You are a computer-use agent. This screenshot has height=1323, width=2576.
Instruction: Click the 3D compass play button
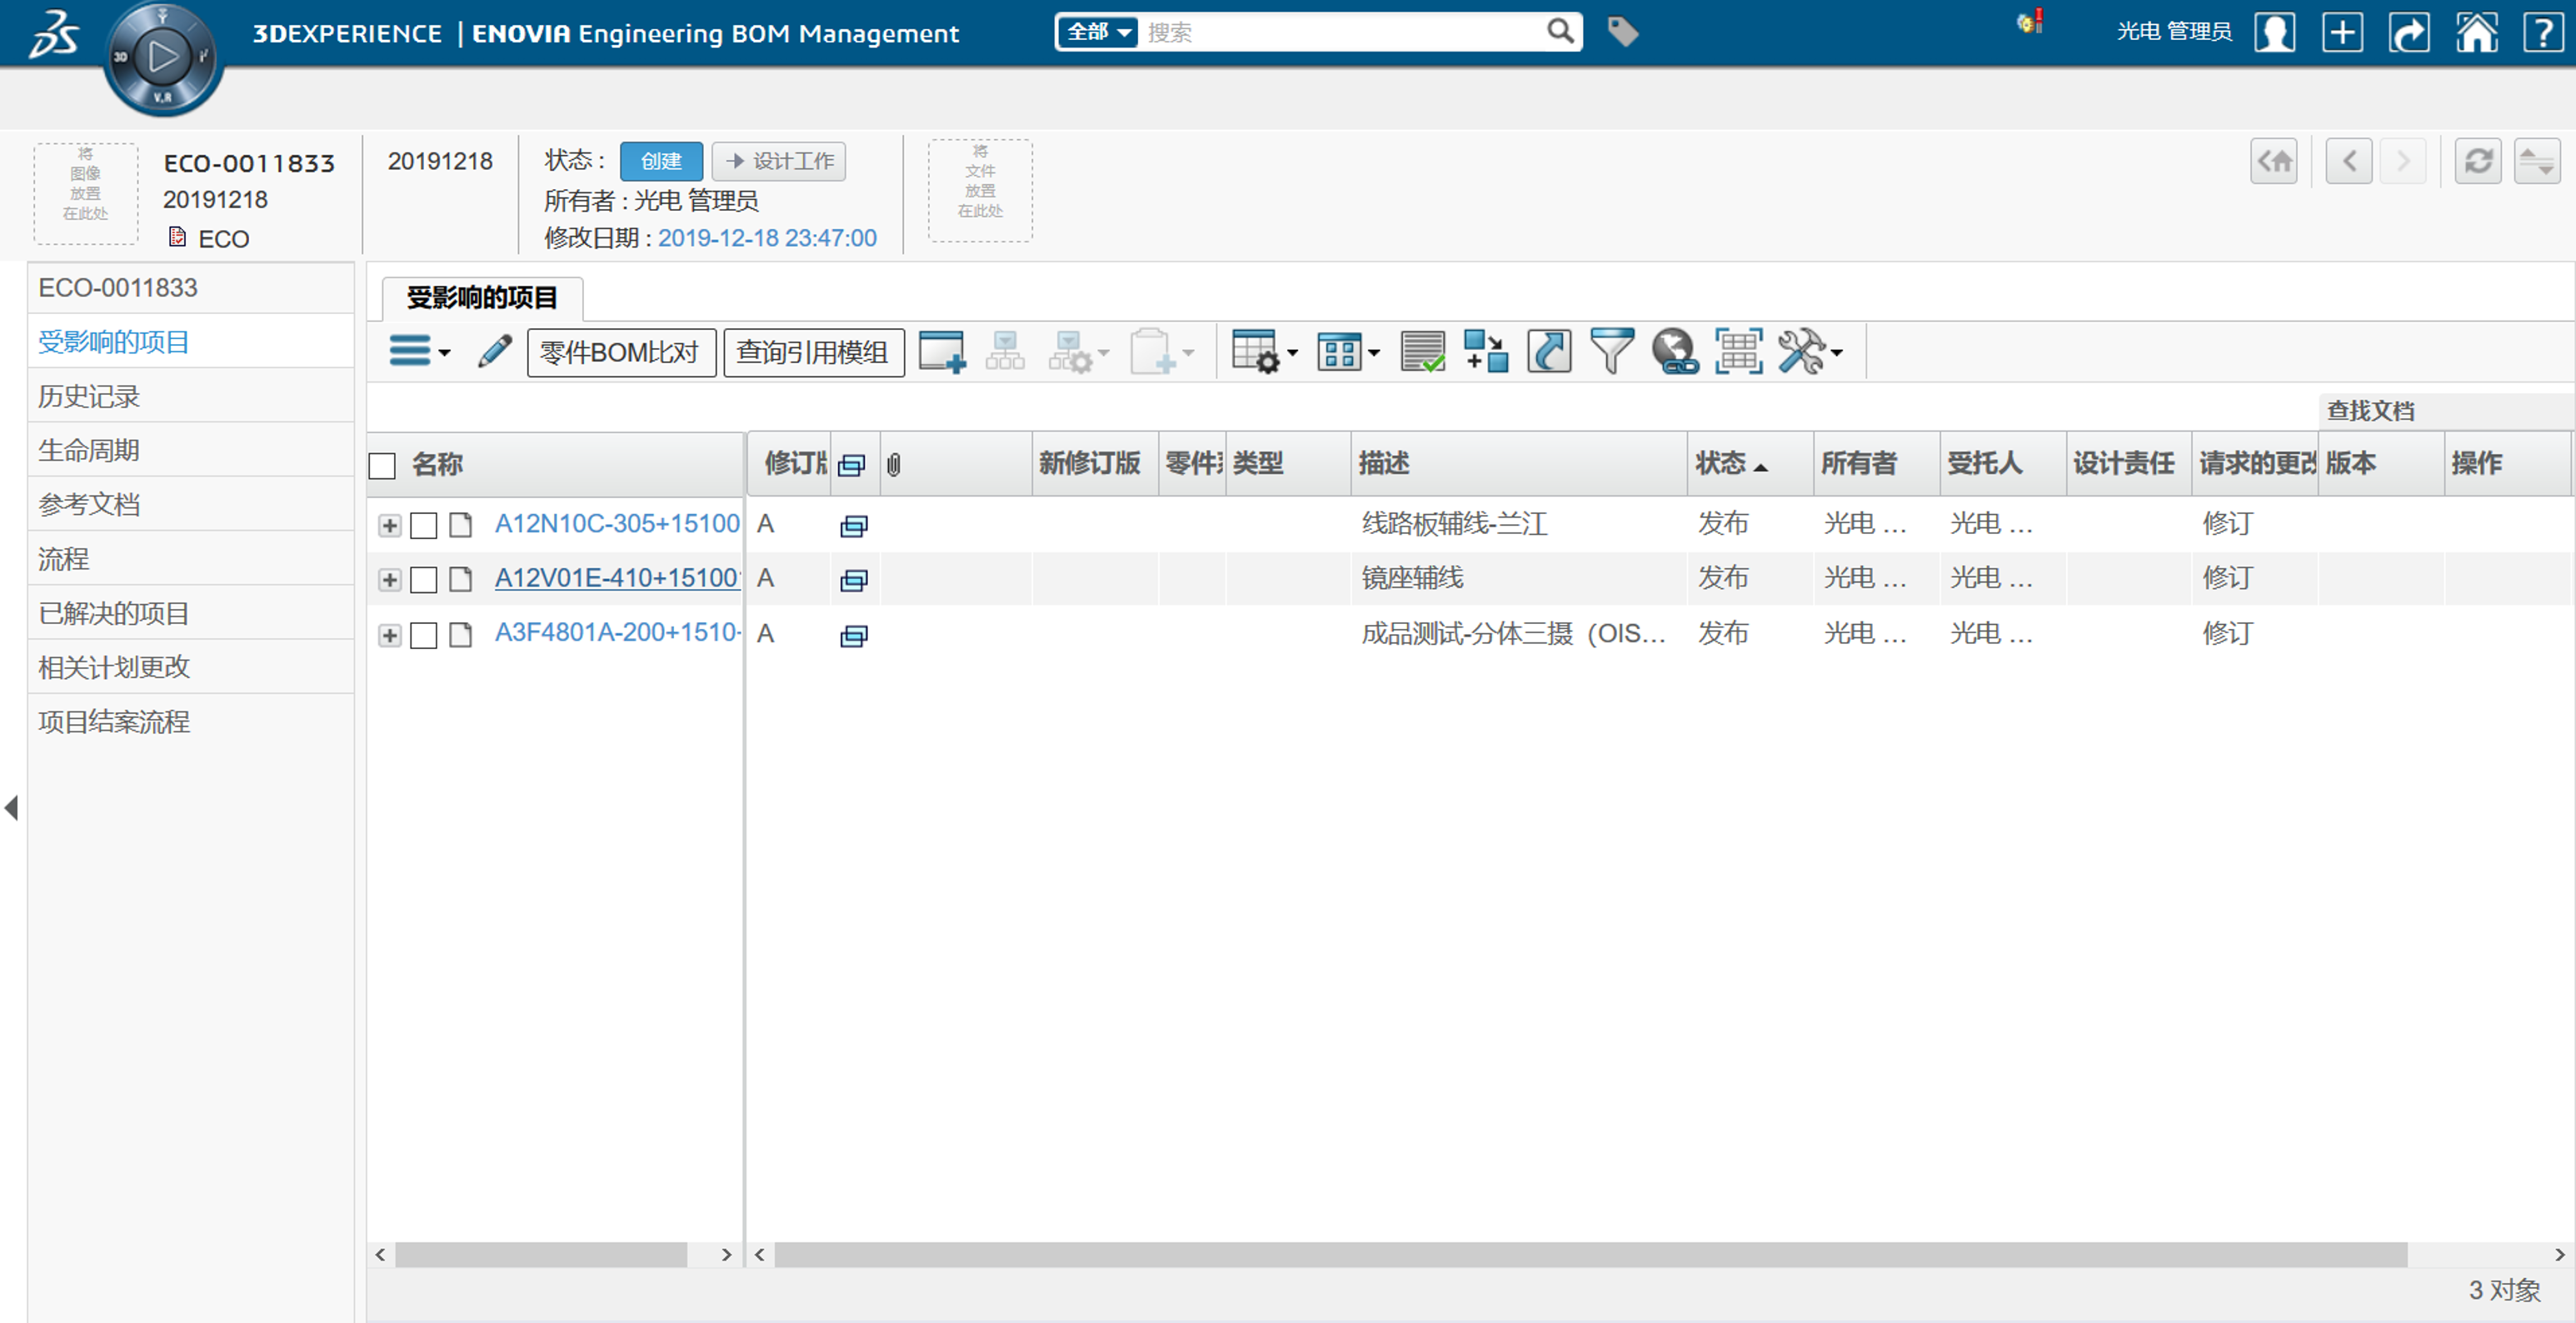163,57
